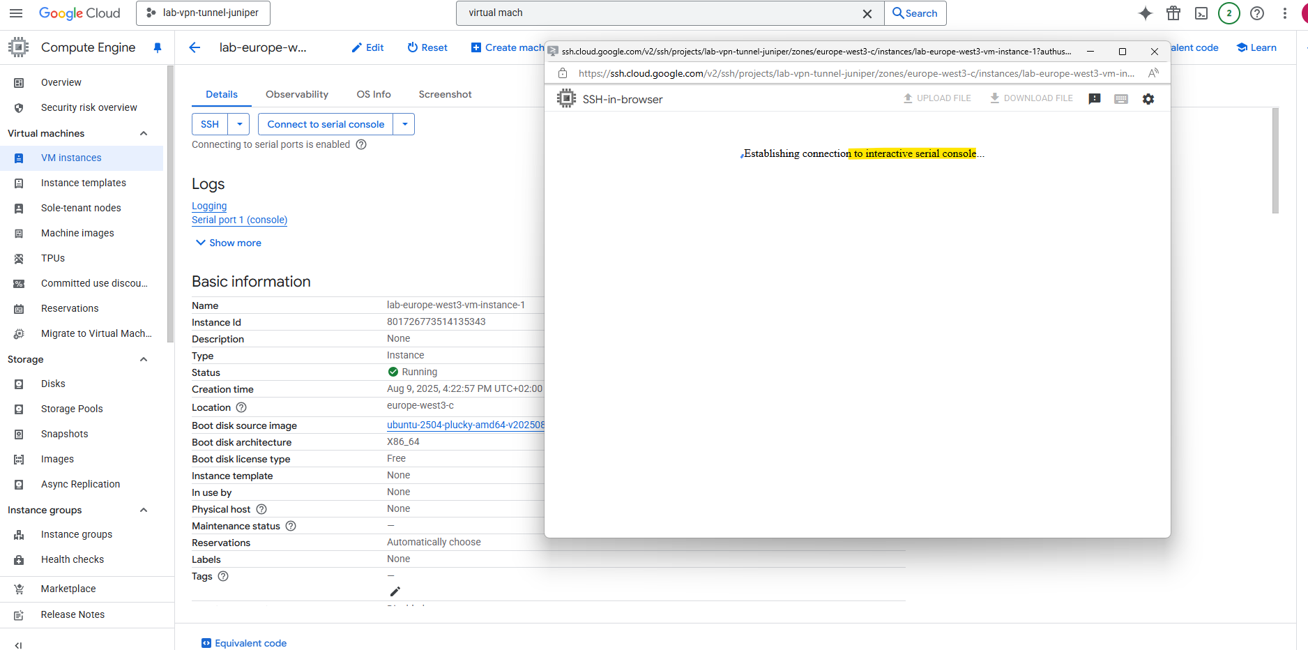
Task: Show help for Tags field
Action: 223,576
